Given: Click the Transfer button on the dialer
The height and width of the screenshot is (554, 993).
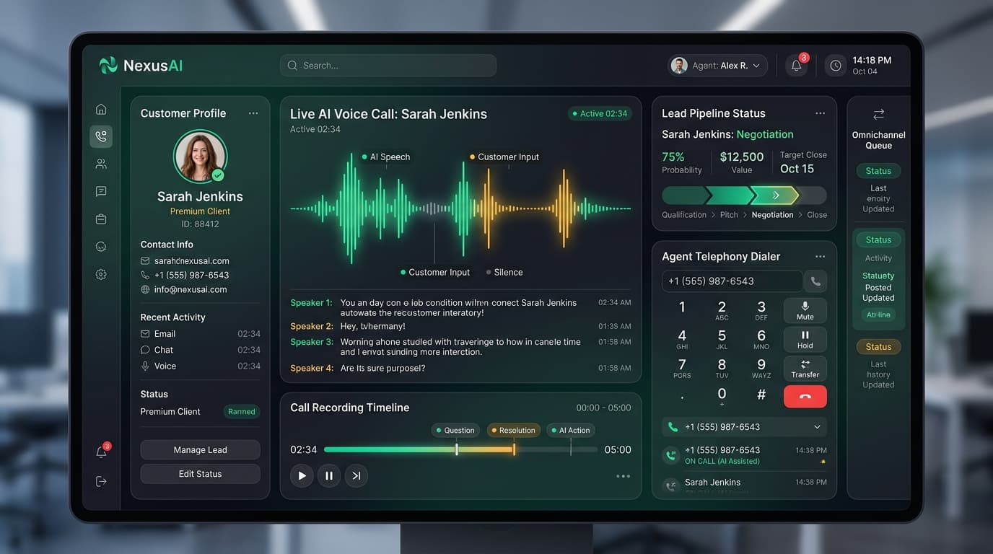Looking at the screenshot, I should tap(805, 369).
